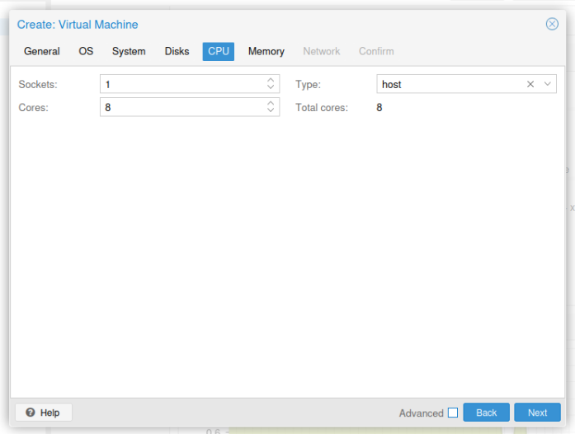
Task: Click into the Sockets input field
Action: point(181,84)
